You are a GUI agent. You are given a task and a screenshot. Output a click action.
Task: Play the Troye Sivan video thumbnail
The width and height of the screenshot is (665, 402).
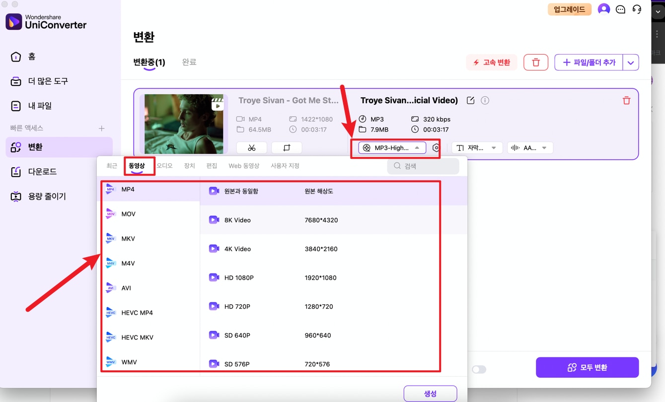coord(184,124)
